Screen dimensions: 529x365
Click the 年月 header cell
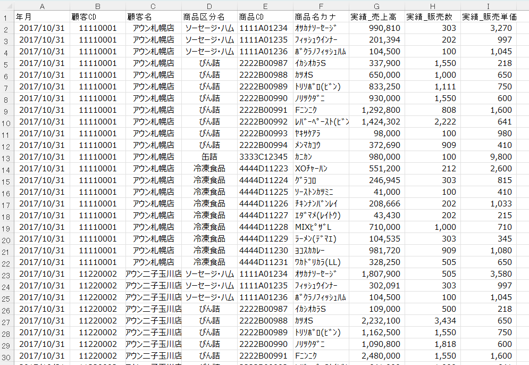coord(42,16)
